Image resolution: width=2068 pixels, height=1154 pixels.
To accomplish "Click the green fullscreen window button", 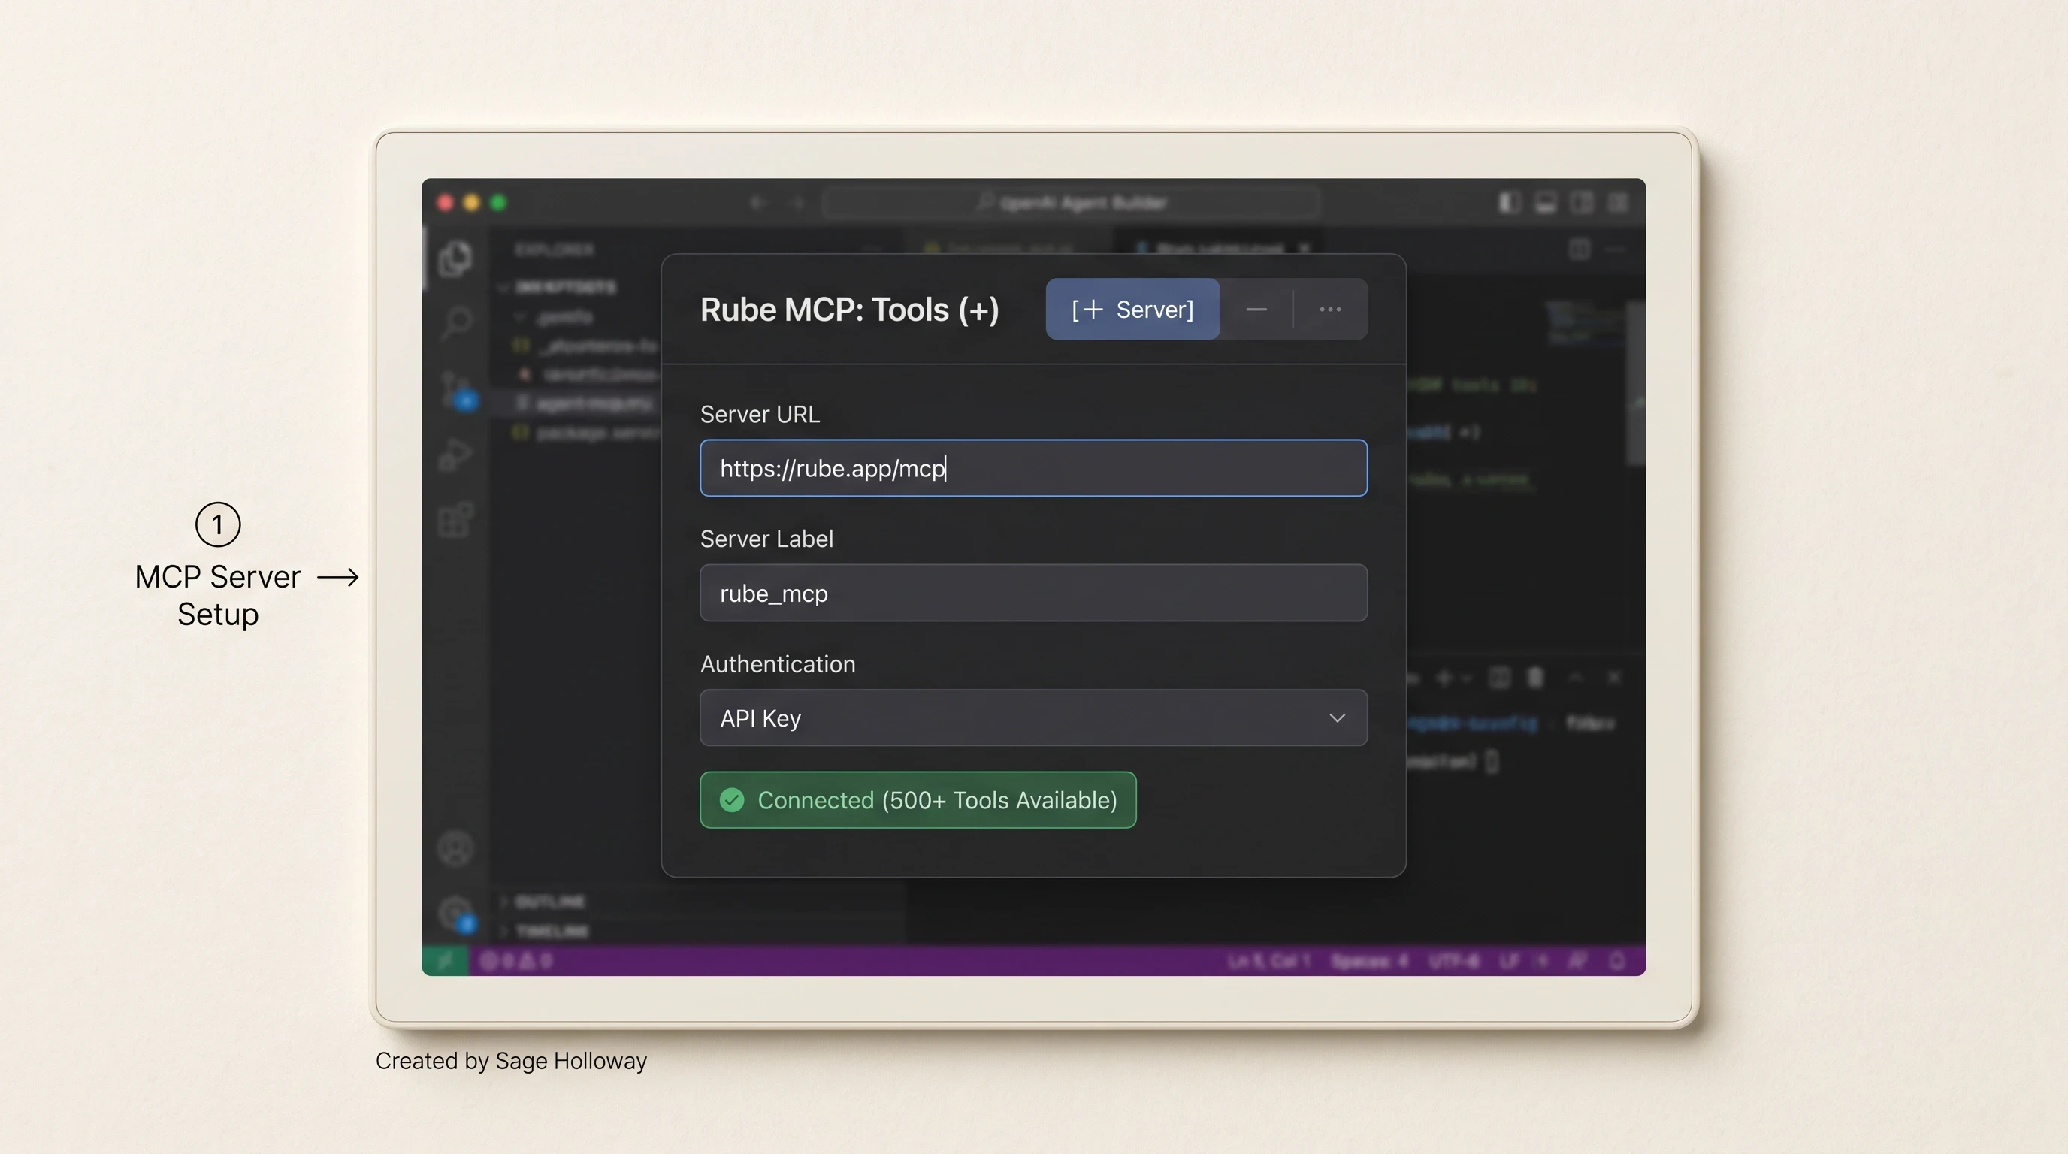I will coord(498,202).
